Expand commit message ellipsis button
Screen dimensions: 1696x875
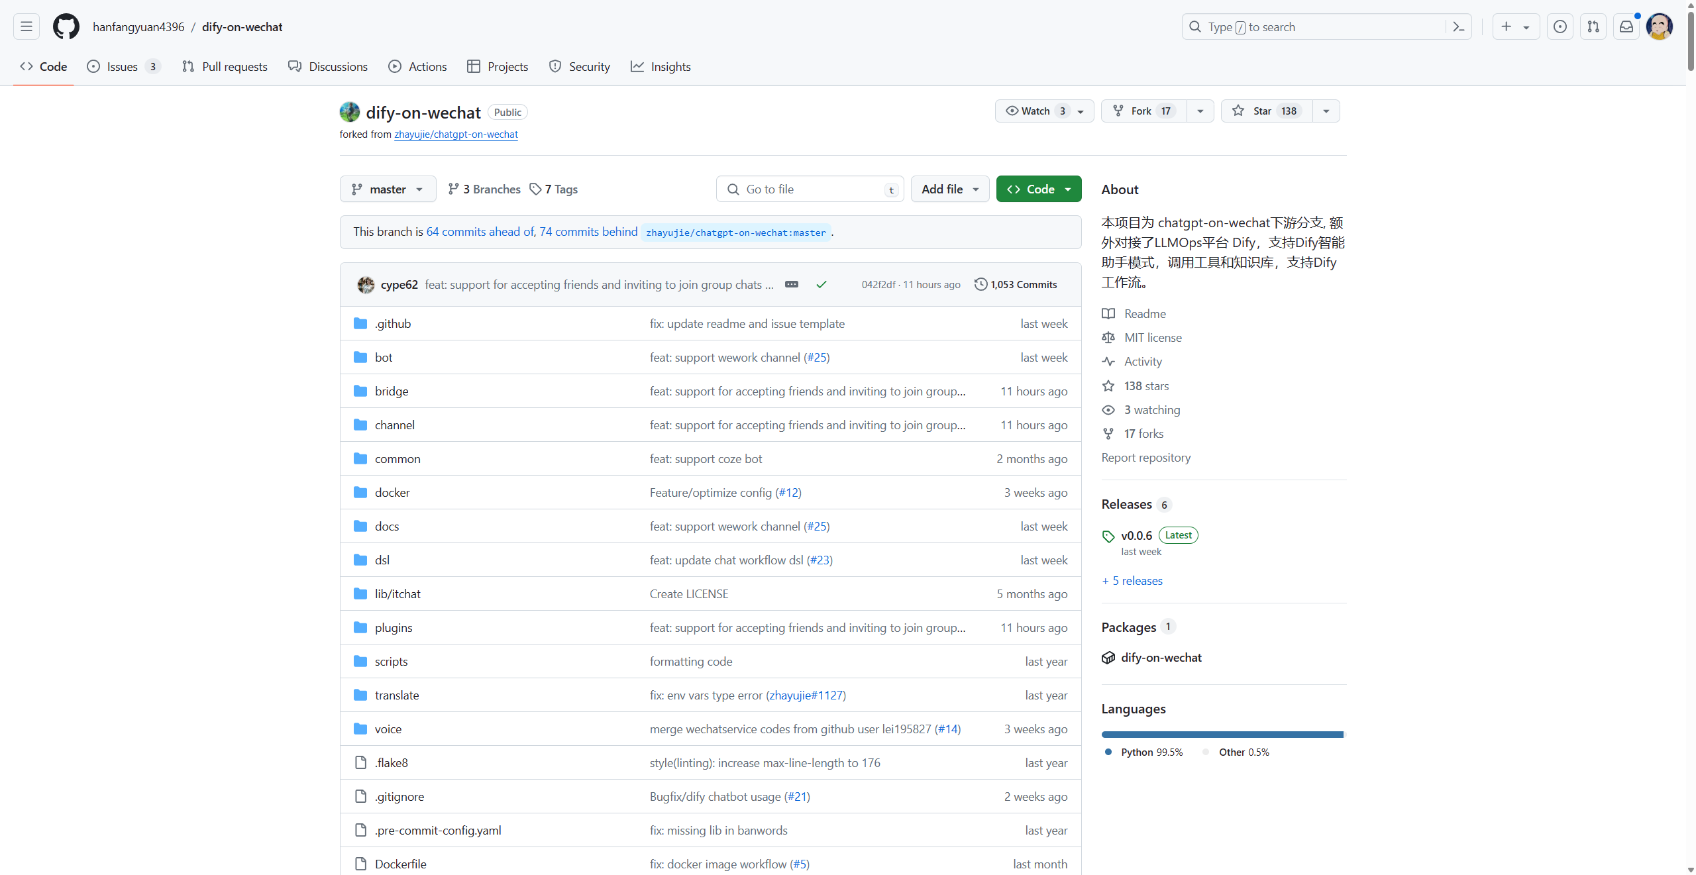click(791, 284)
